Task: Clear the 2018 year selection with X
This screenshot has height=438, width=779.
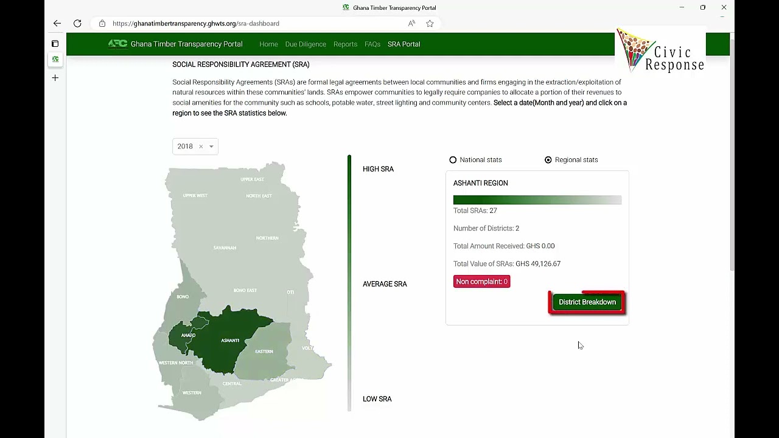Action: pyautogui.click(x=201, y=147)
